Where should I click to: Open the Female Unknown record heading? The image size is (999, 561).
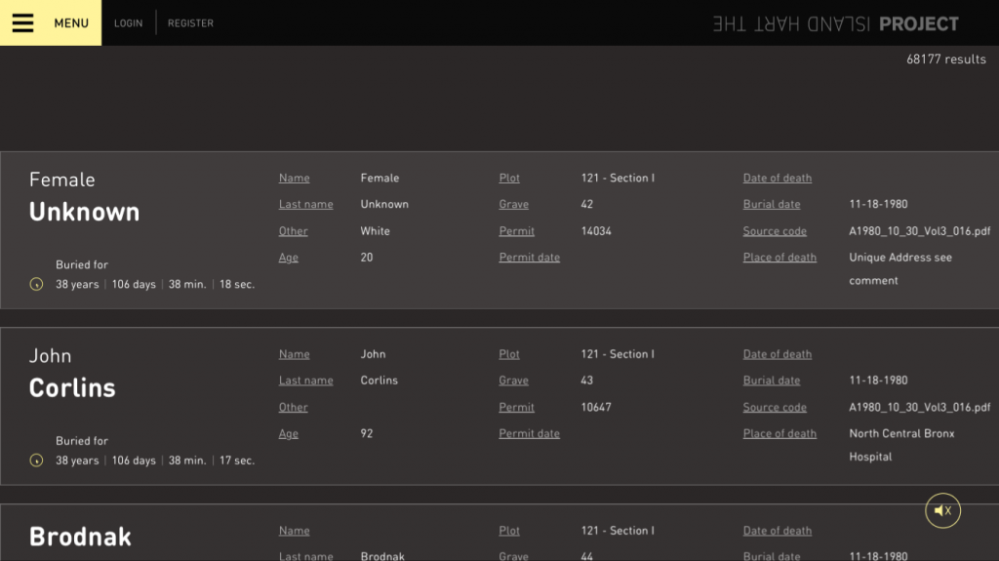(84, 198)
